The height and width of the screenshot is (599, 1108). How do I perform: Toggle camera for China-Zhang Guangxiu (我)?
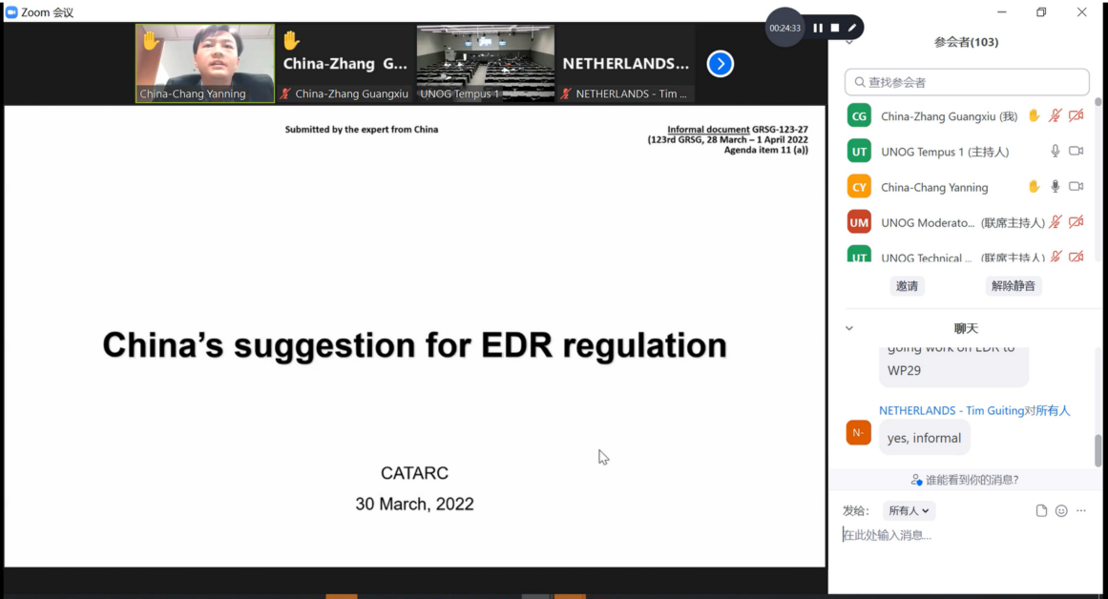click(x=1077, y=116)
